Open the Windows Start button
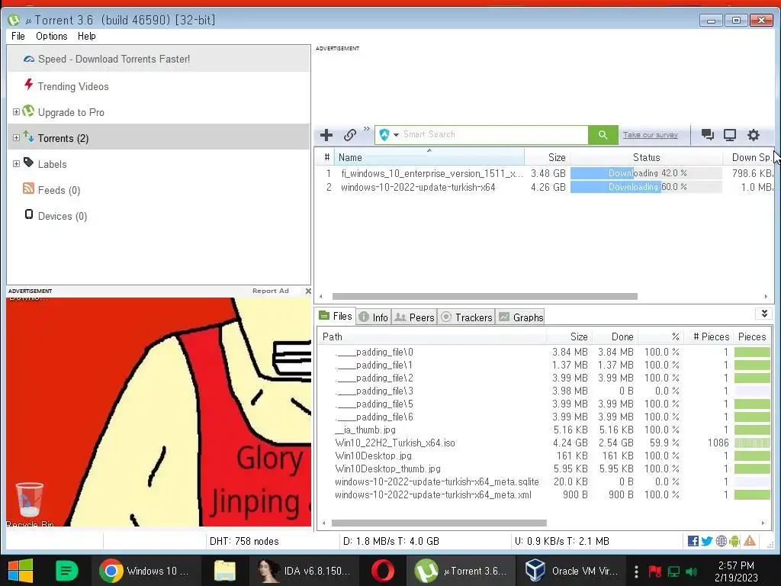The image size is (781, 586). pyautogui.click(x=21, y=571)
